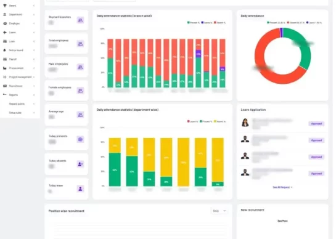This screenshot has height=239, width=336.
Task: Expand the Recruitment menu chevron
Action: (x=34, y=86)
